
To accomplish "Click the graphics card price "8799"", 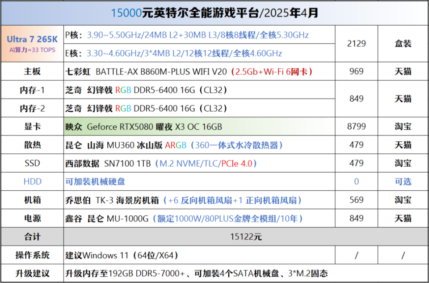I will [357, 127].
